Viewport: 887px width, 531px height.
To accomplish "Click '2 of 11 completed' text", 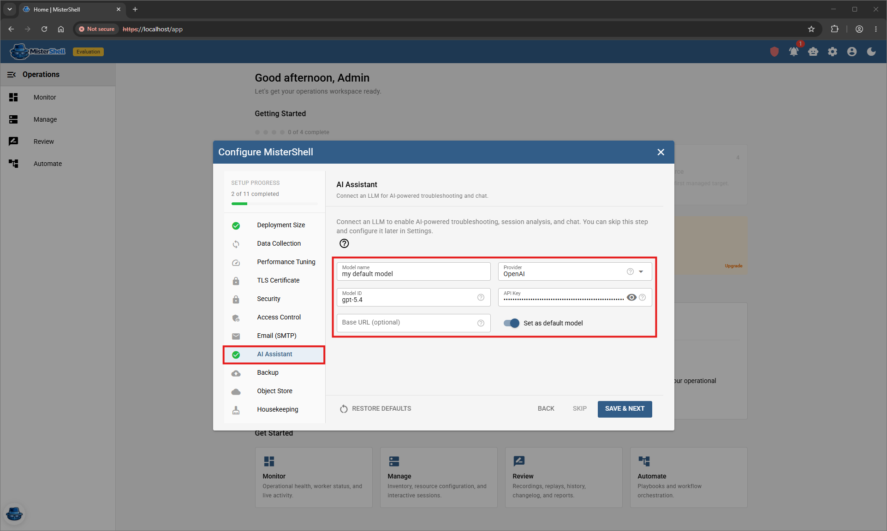I will point(255,194).
